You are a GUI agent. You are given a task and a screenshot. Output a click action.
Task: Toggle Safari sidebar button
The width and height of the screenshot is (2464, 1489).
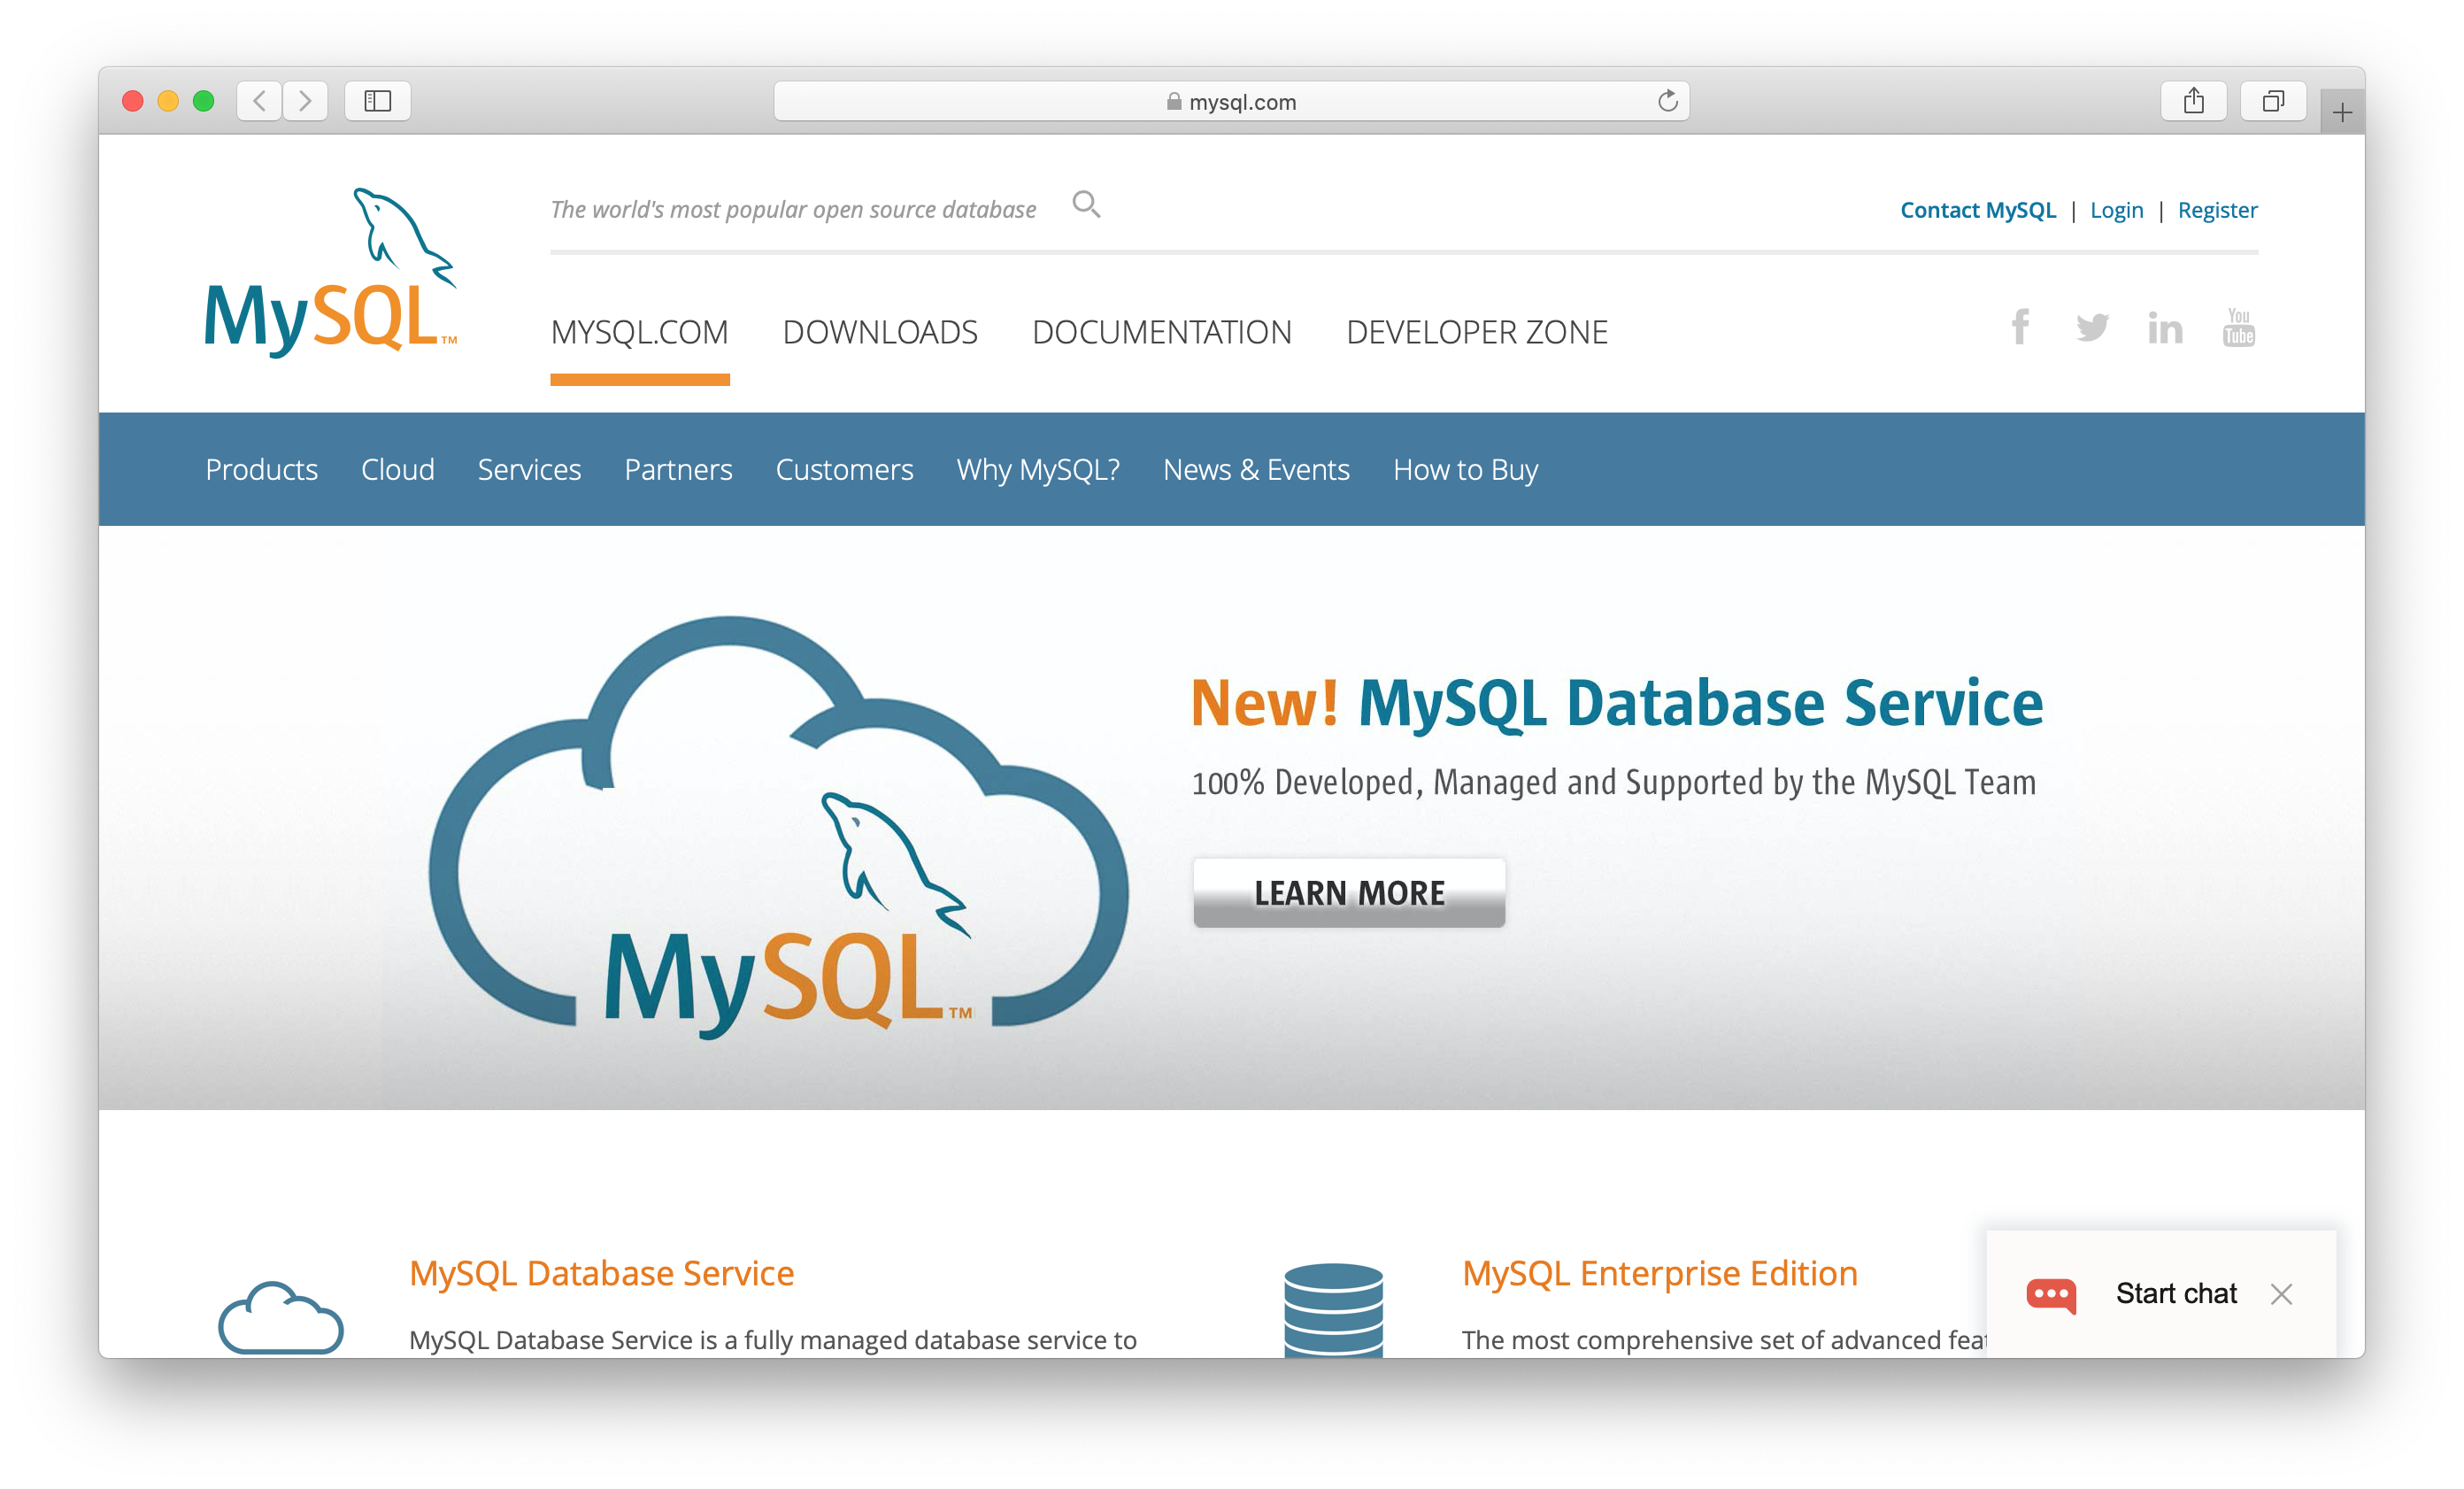pos(377,101)
